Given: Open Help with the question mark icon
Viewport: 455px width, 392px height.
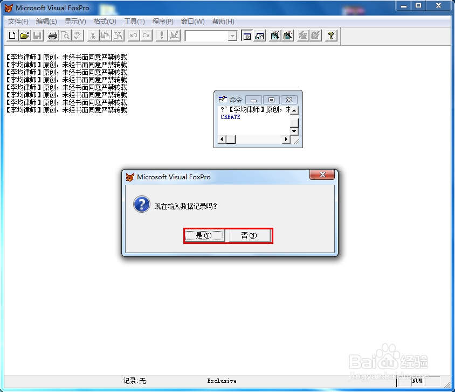Looking at the screenshot, I should (331, 36).
